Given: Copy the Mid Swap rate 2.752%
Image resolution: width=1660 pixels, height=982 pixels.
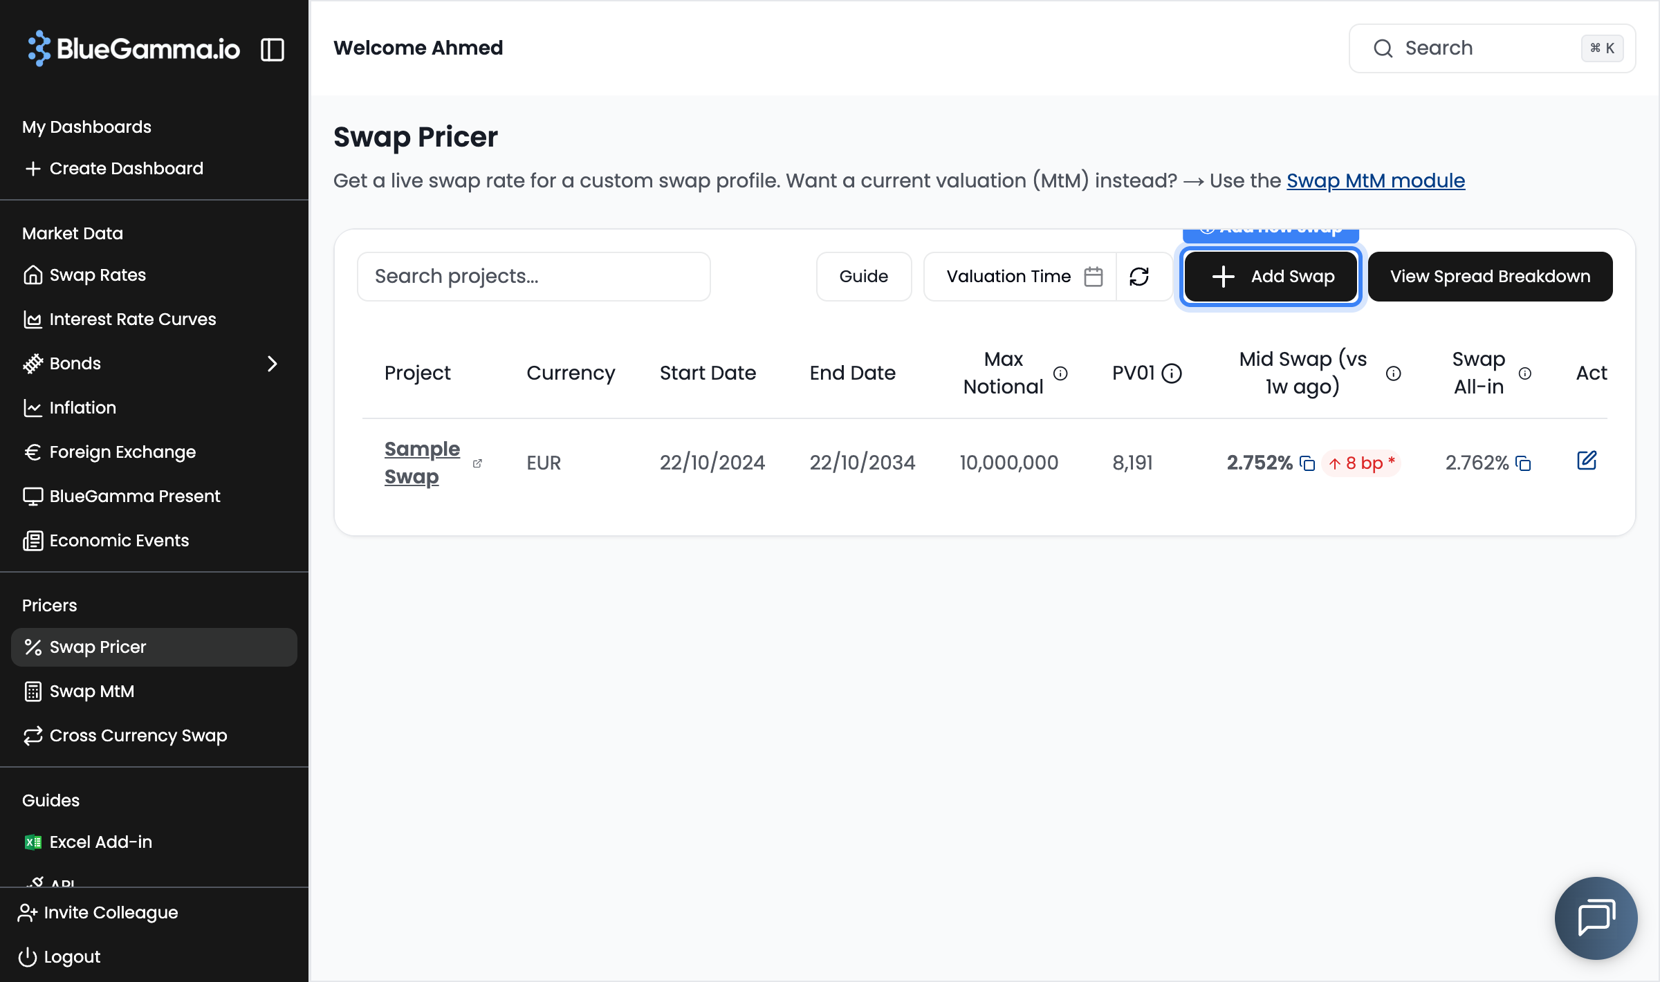Looking at the screenshot, I should tap(1307, 463).
